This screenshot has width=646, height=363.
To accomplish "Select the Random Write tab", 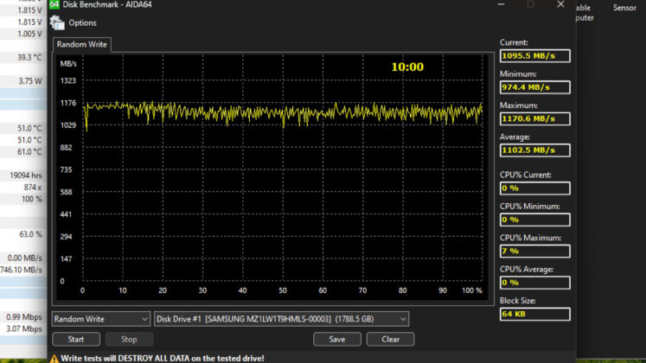I will click(x=81, y=44).
